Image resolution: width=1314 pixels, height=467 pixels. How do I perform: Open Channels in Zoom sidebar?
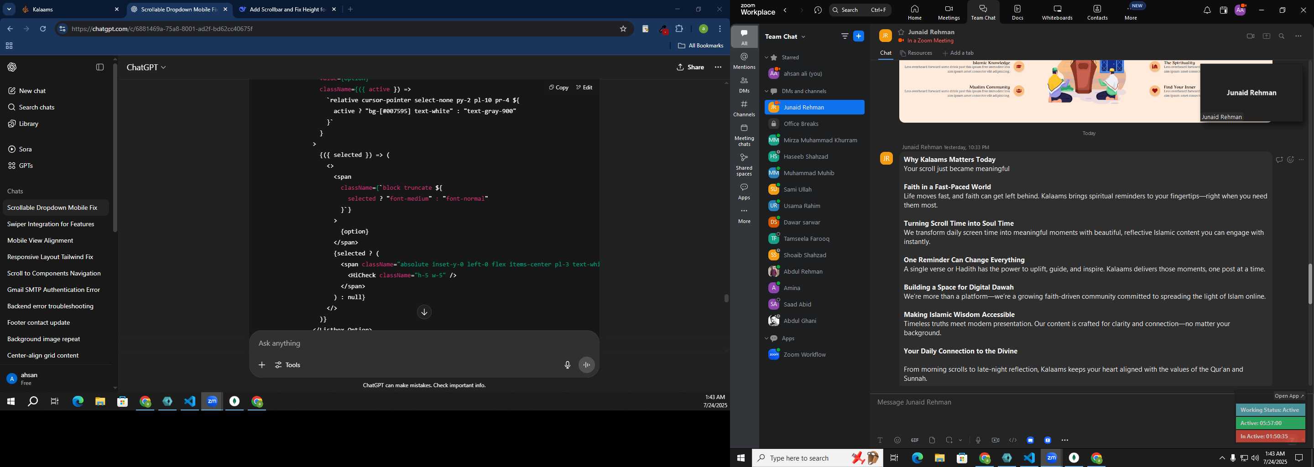(x=744, y=109)
